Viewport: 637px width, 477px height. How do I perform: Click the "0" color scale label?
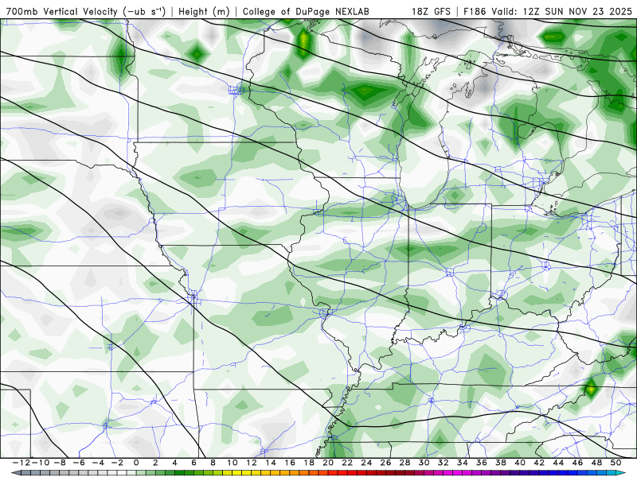(136, 463)
